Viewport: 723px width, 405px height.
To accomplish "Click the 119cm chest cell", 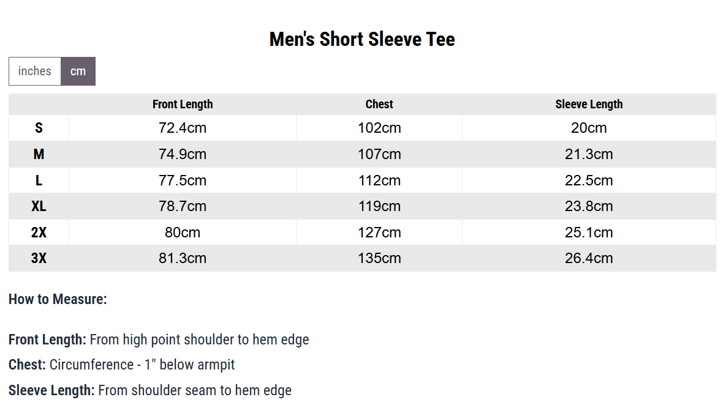I will pyautogui.click(x=379, y=206).
